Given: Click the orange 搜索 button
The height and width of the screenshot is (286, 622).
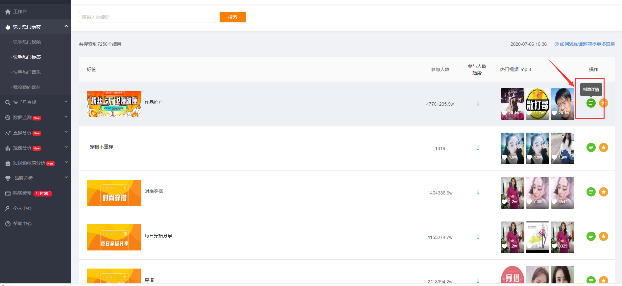Looking at the screenshot, I should pyautogui.click(x=233, y=17).
